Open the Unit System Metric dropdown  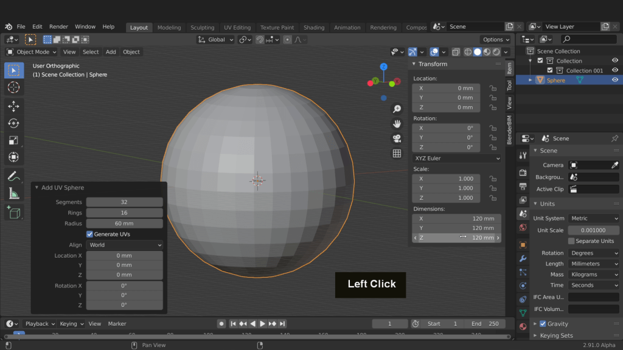click(593, 218)
